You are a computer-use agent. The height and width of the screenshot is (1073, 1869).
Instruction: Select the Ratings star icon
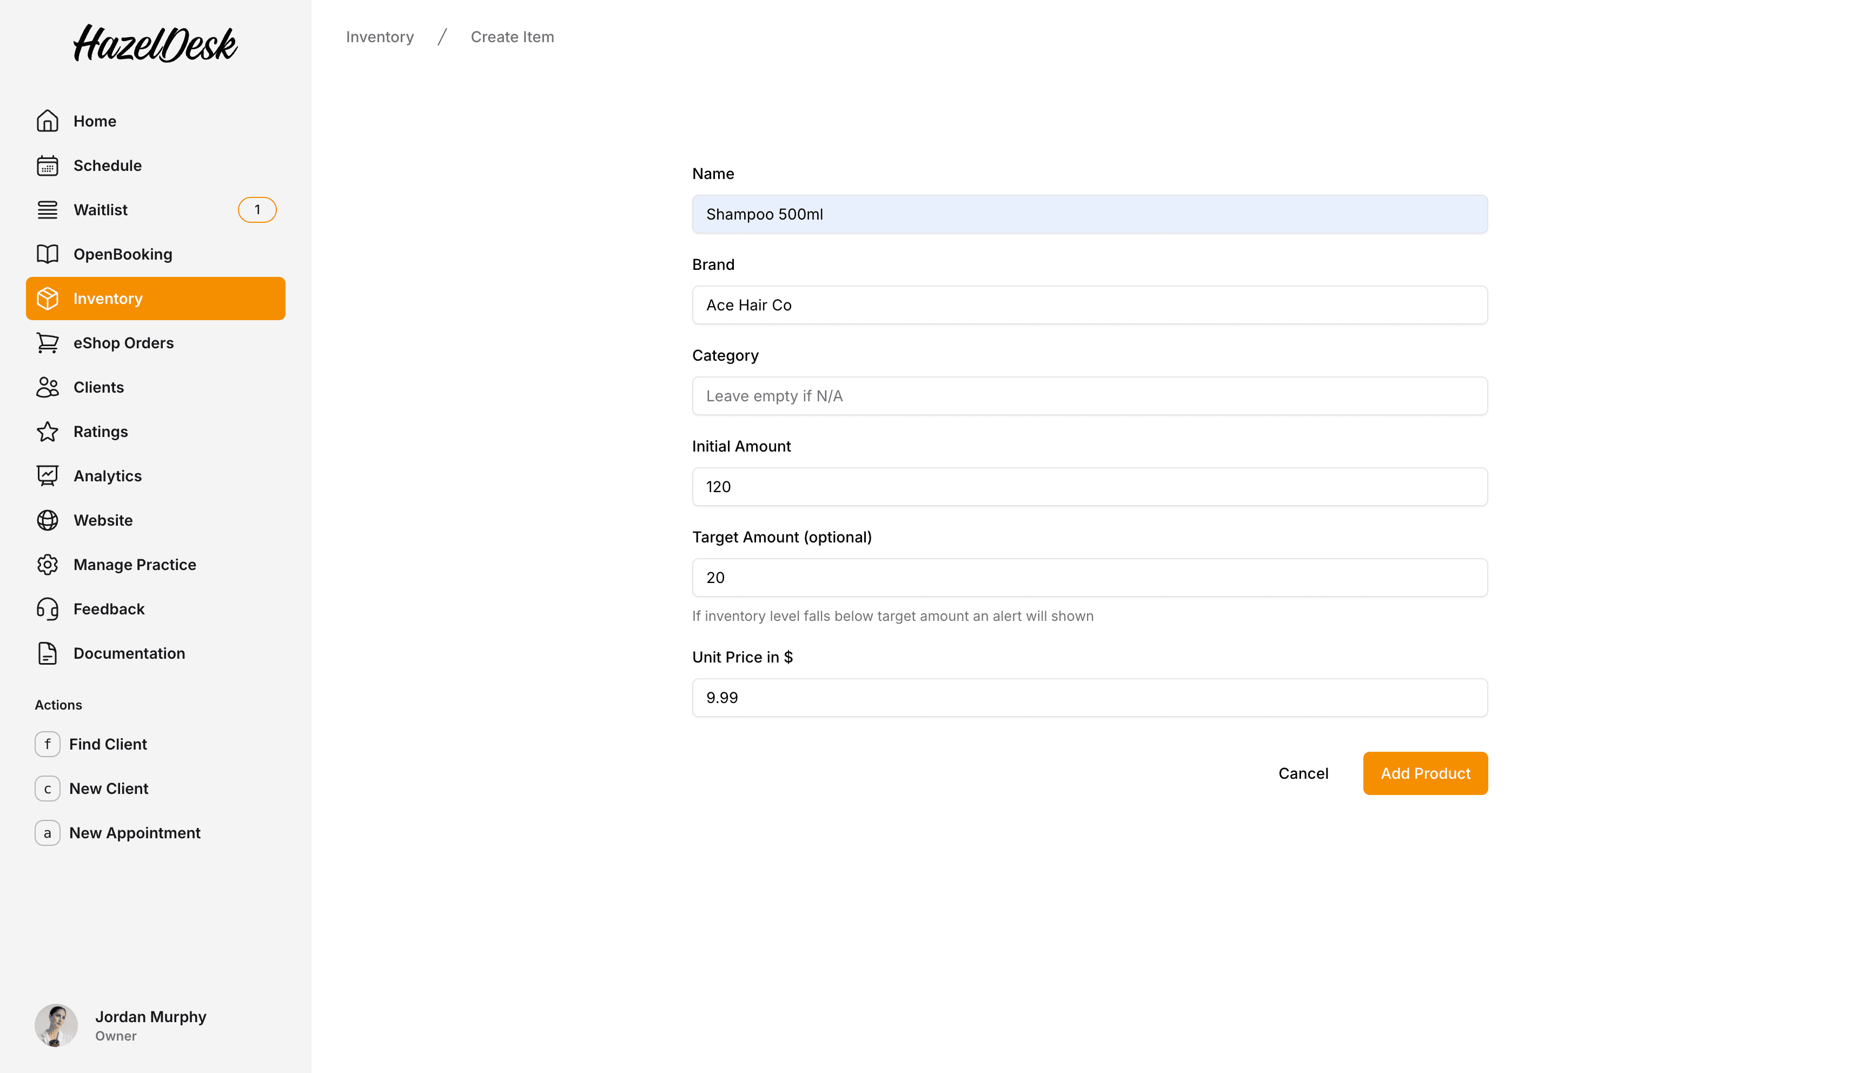coord(47,431)
